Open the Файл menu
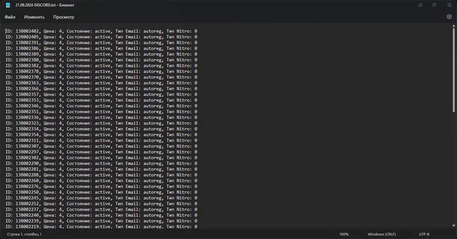The image size is (457, 239). tap(10, 17)
